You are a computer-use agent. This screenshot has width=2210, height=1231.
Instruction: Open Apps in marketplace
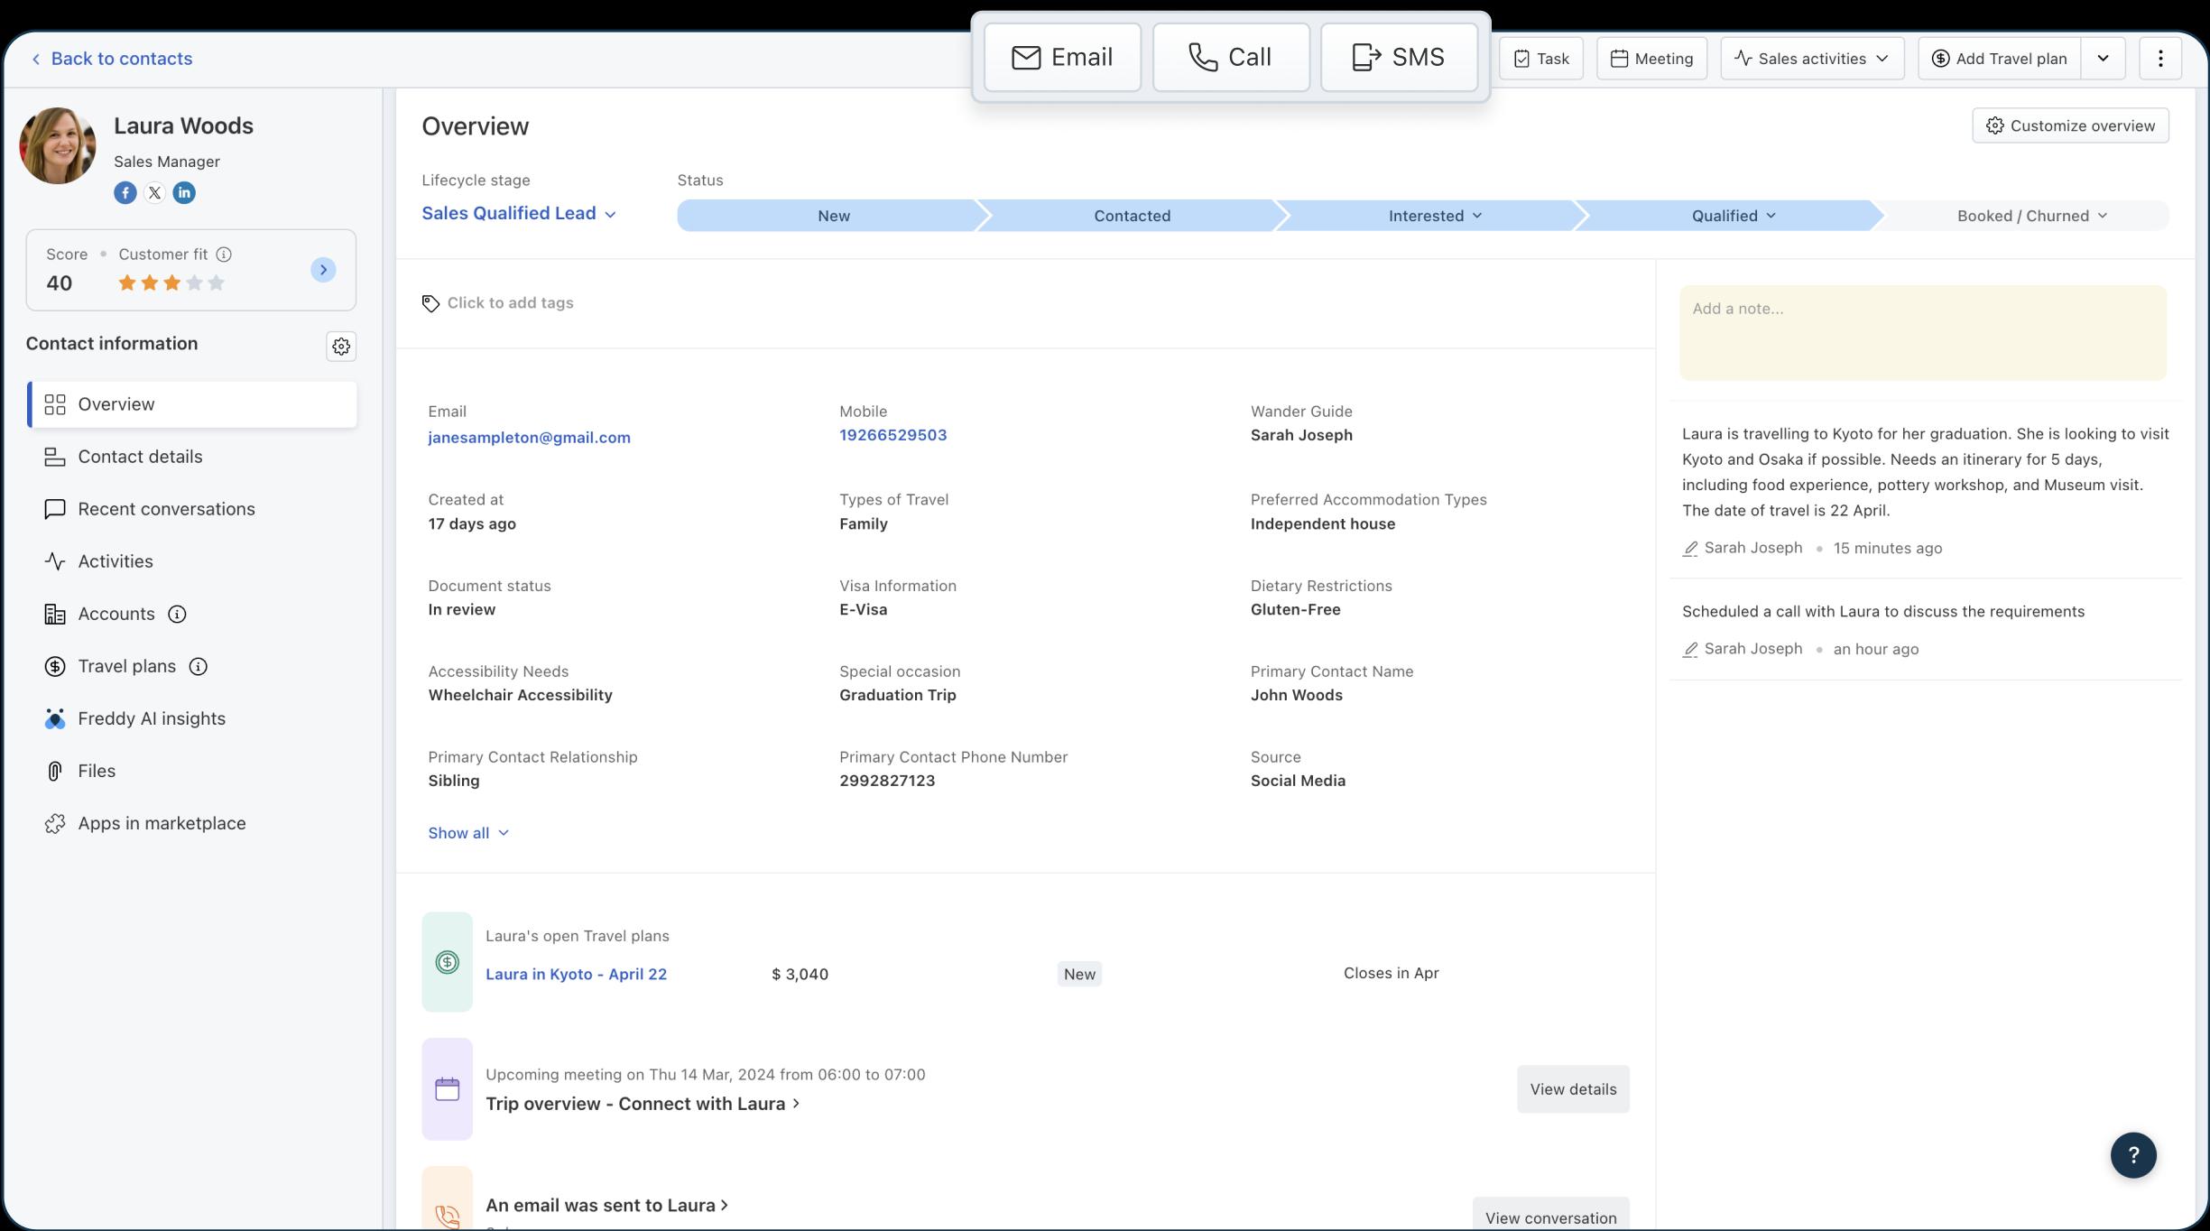coord(192,823)
